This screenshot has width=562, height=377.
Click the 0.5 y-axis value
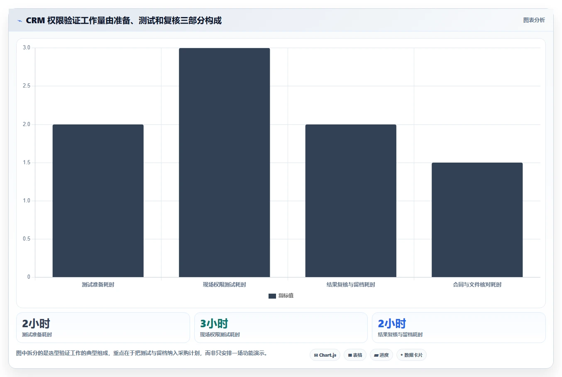tap(27, 239)
